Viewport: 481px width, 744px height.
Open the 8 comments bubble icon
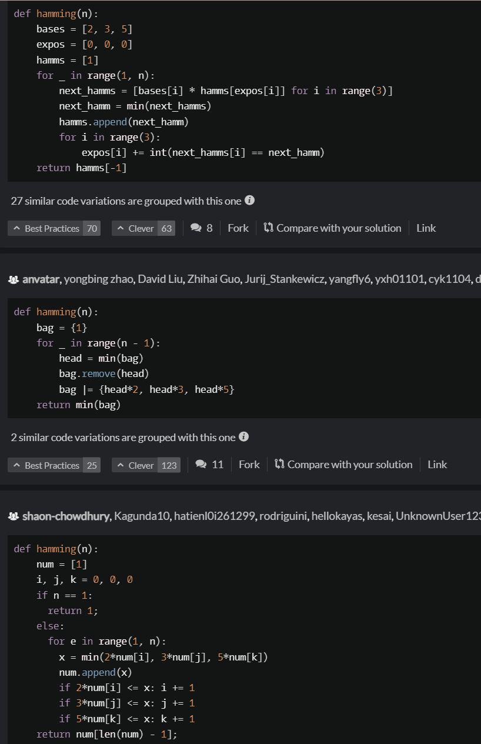click(196, 228)
